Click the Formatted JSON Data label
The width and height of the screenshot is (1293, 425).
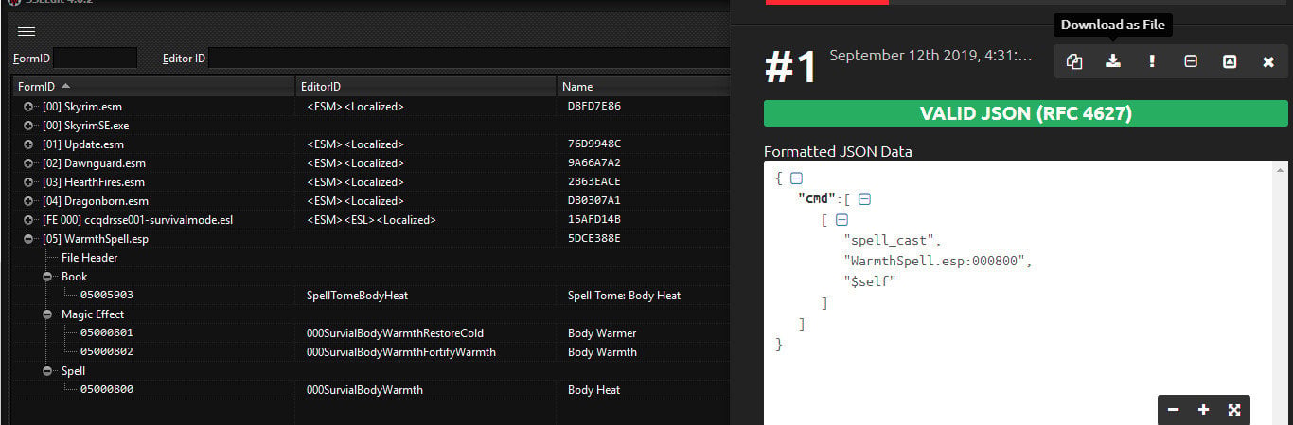(838, 151)
